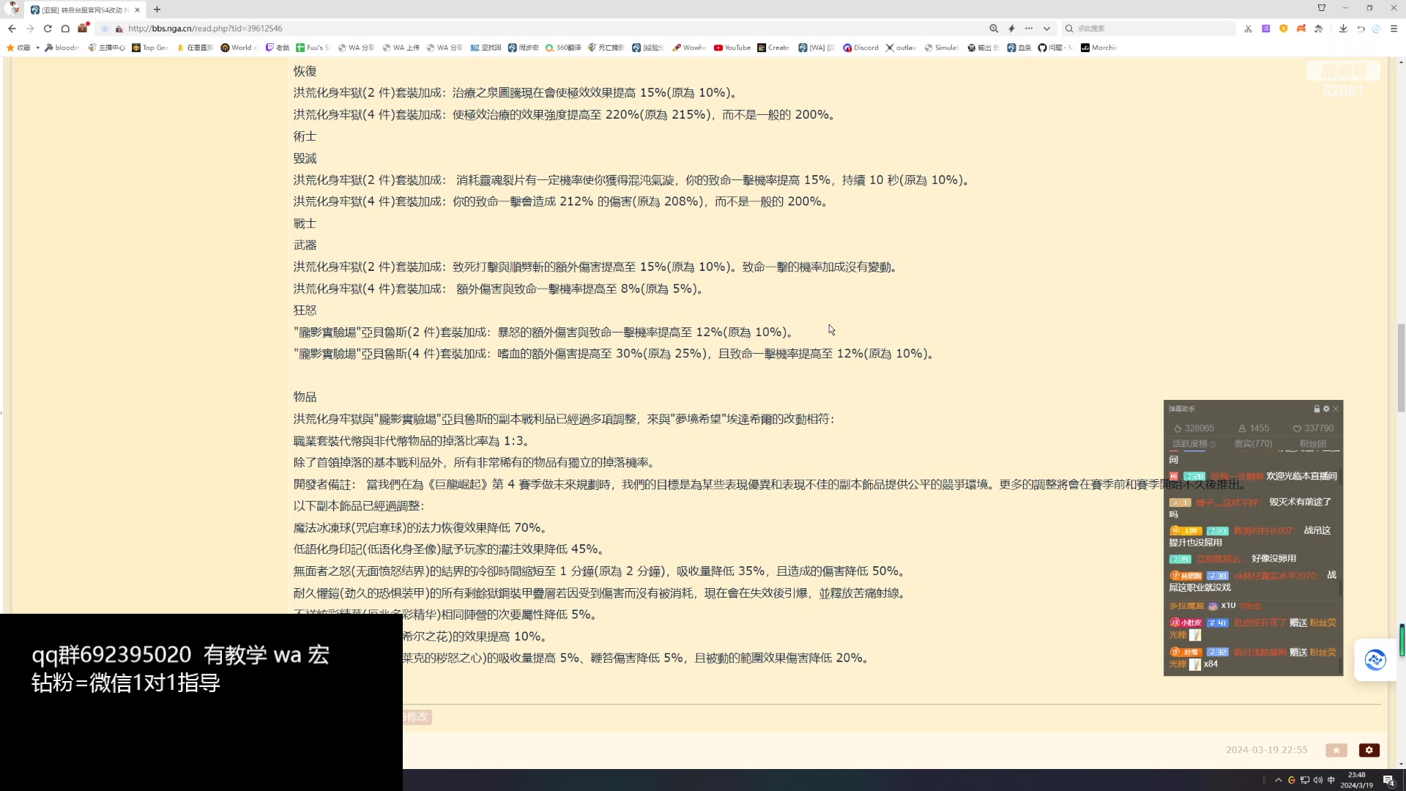1406x791 pixels.
Task: Switch to the 贵宾(770) tab
Action: (1253, 444)
